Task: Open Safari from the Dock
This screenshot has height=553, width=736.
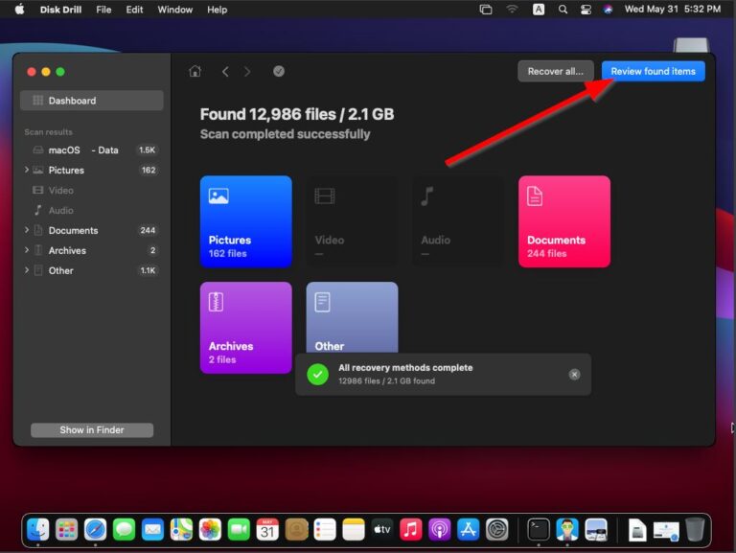Action: point(95,530)
